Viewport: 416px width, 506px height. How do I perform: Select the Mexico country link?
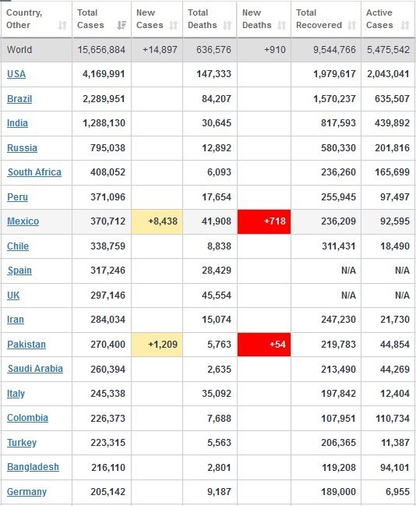(23, 221)
